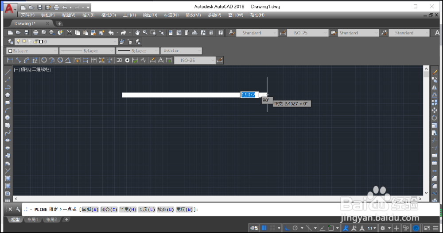Click the highlighted dynamic input distance field
The image size is (443, 233).
249,95
